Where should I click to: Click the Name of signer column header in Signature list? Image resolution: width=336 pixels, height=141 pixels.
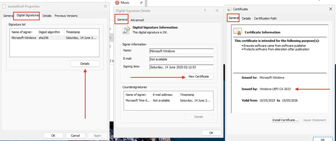coord(24,32)
